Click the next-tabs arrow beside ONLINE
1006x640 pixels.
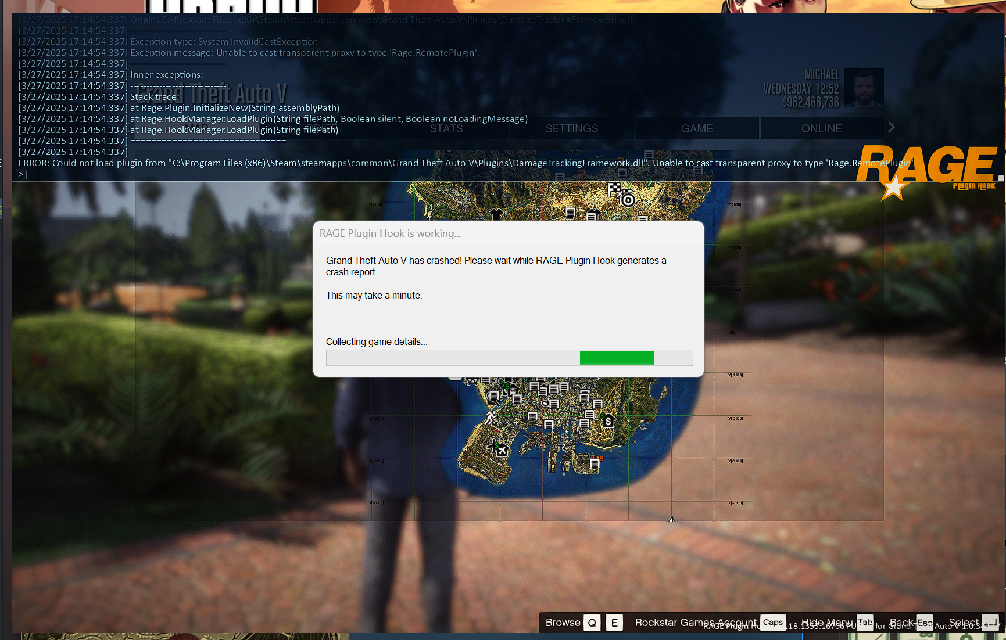click(x=892, y=127)
